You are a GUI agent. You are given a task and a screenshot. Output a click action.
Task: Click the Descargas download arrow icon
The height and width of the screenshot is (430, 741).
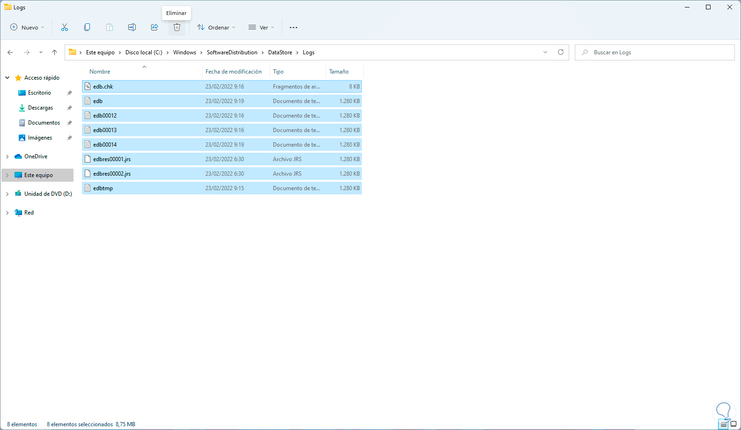22,108
